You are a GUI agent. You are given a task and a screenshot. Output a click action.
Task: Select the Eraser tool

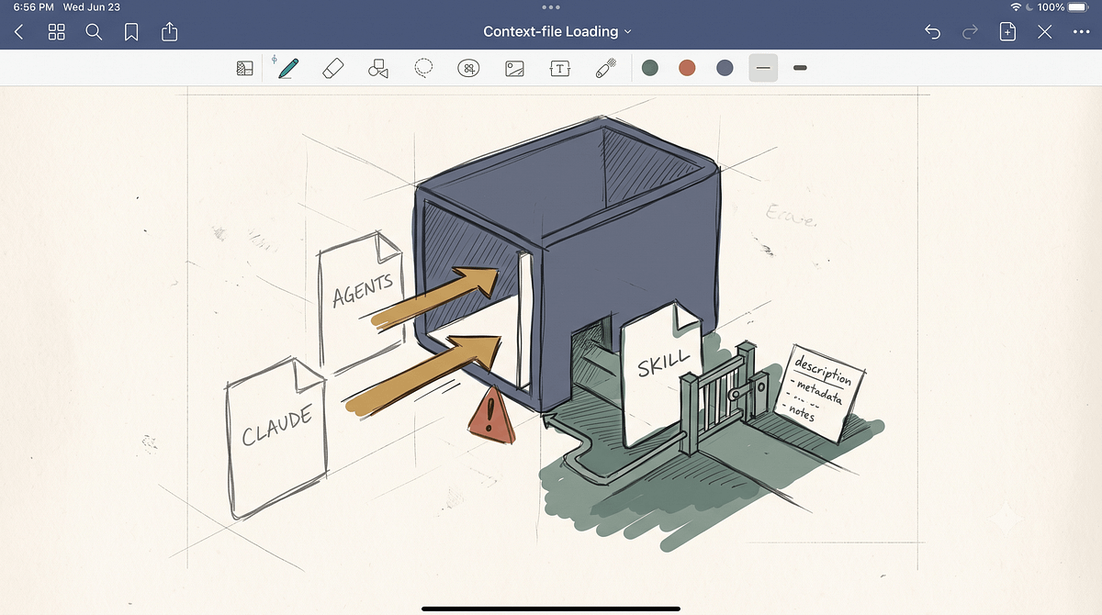pyautogui.click(x=333, y=68)
